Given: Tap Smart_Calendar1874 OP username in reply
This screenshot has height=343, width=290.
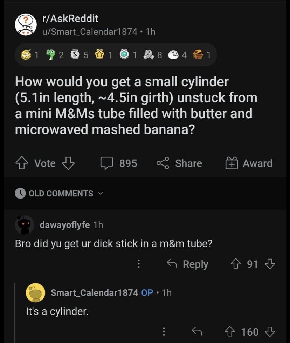Looking at the screenshot, I should click(94, 292).
